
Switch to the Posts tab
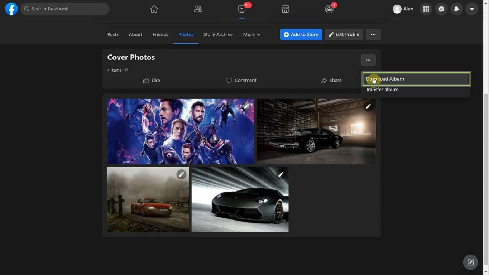pyautogui.click(x=113, y=34)
